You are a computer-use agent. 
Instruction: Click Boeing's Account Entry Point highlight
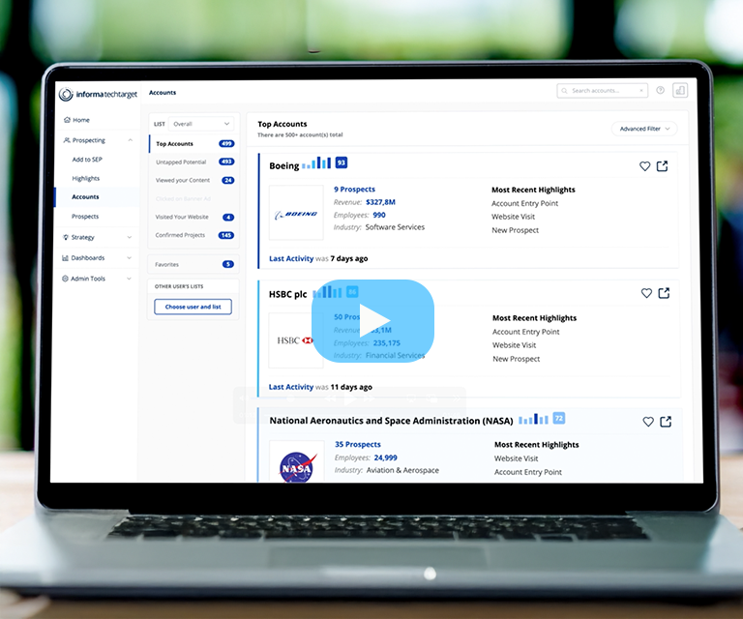(525, 203)
